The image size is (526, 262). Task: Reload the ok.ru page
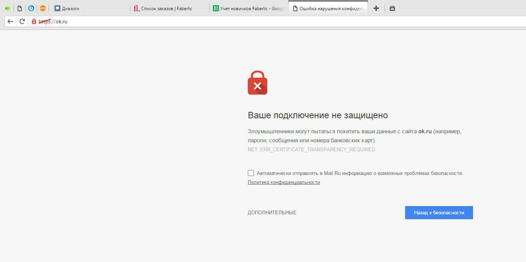click(x=22, y=21)
